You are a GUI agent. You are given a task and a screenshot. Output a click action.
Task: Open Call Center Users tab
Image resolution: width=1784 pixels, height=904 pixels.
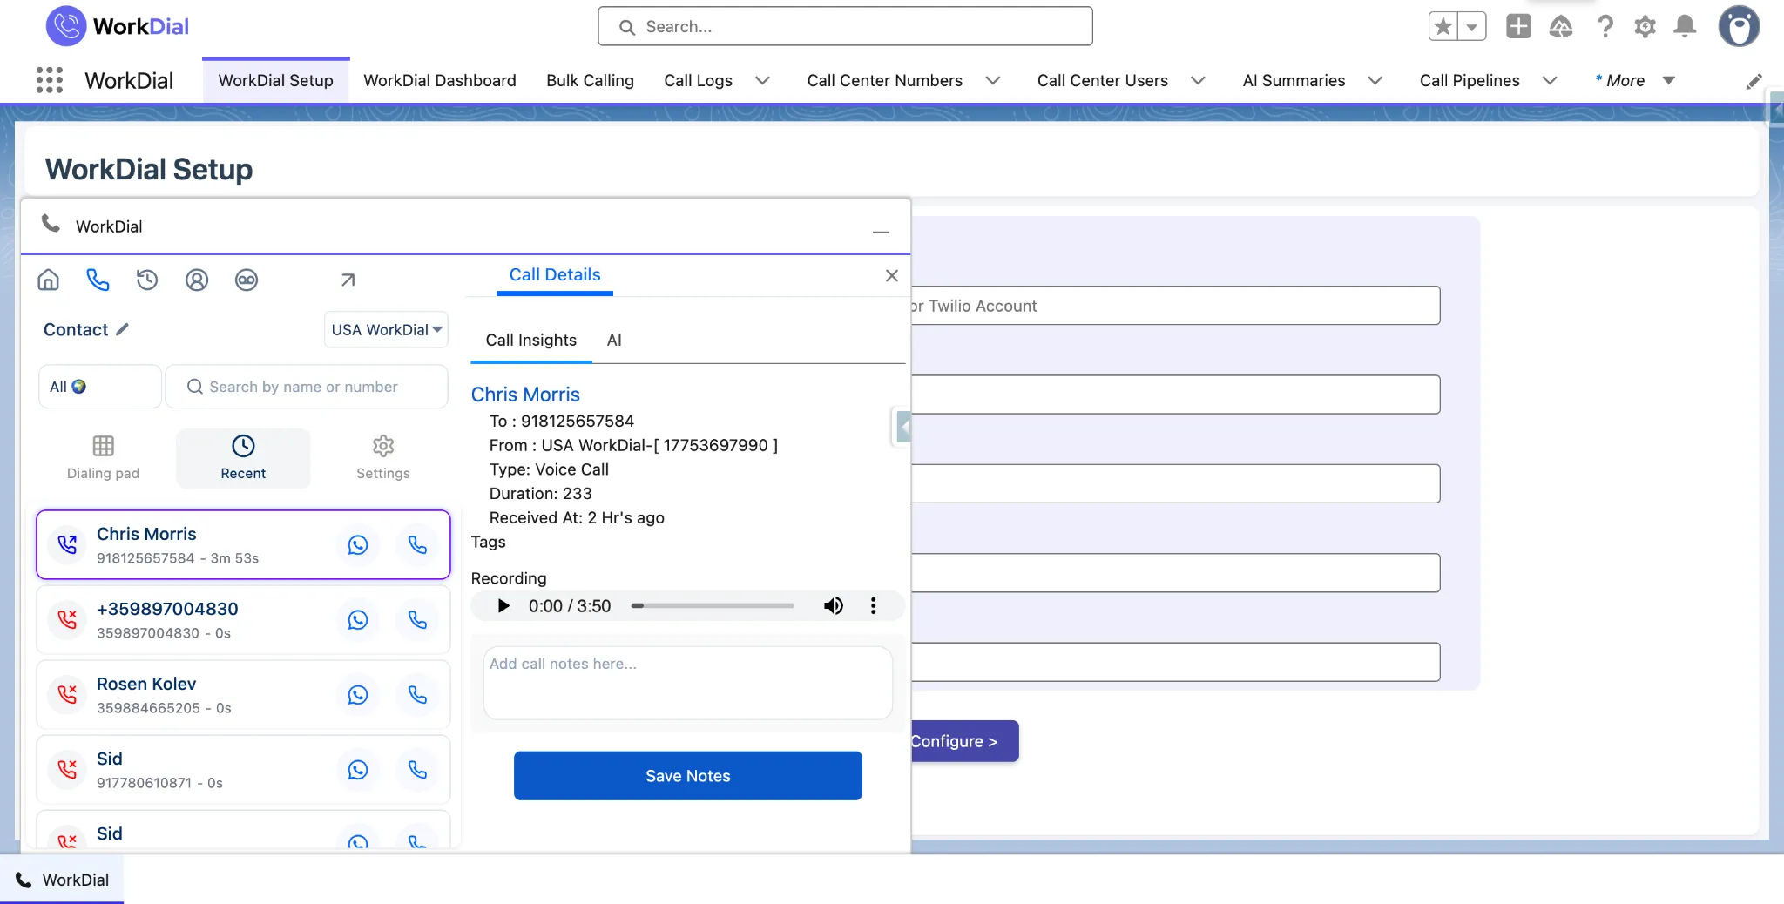1102,81
